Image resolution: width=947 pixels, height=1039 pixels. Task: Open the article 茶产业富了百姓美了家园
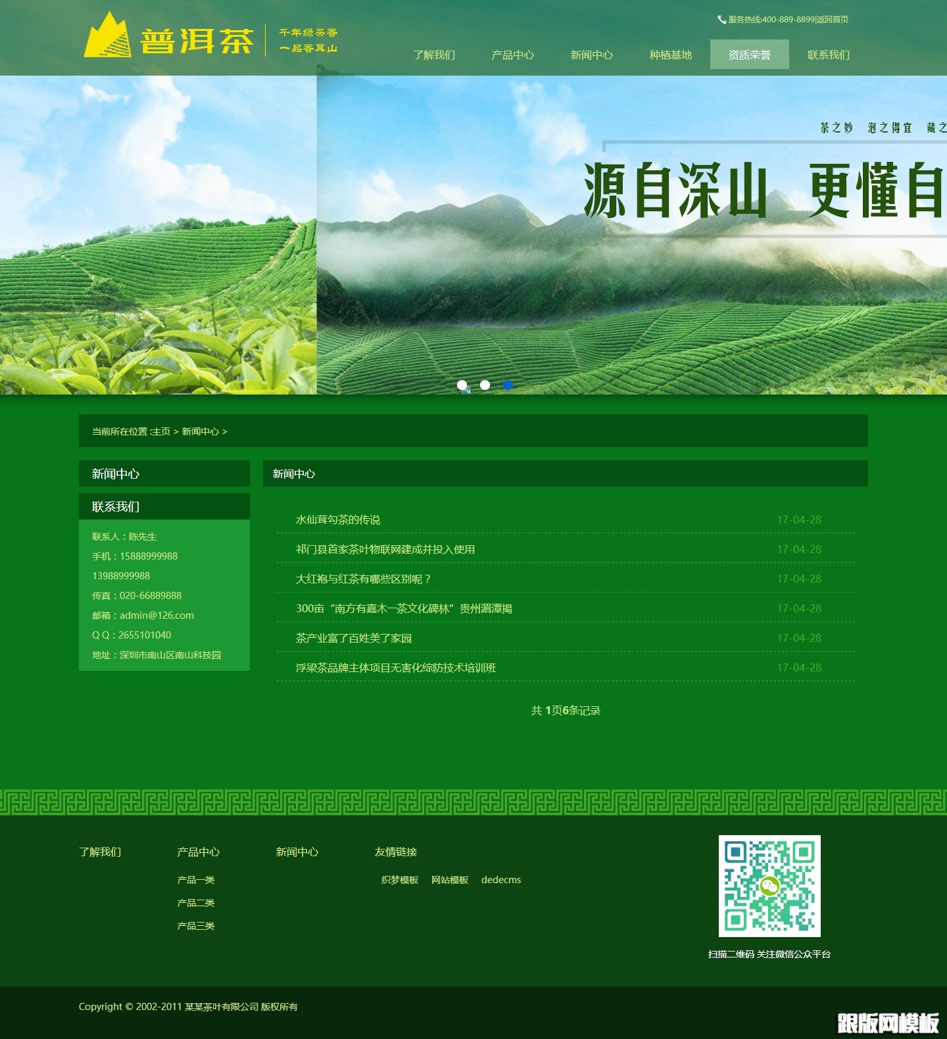click(x=354, y=638)
